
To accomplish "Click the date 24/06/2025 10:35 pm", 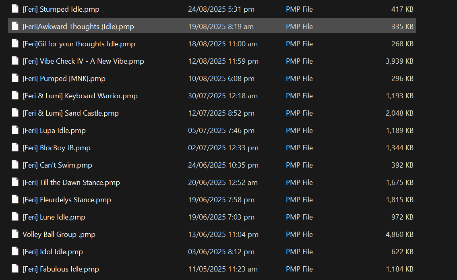I will [x=223, y=165].
